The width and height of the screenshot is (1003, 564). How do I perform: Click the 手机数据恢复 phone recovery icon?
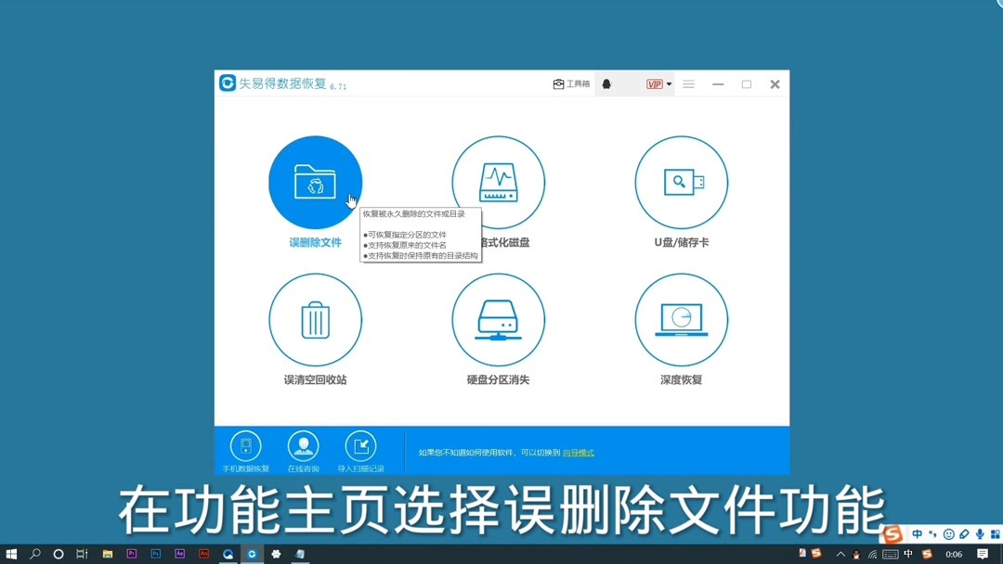point(244,446)
